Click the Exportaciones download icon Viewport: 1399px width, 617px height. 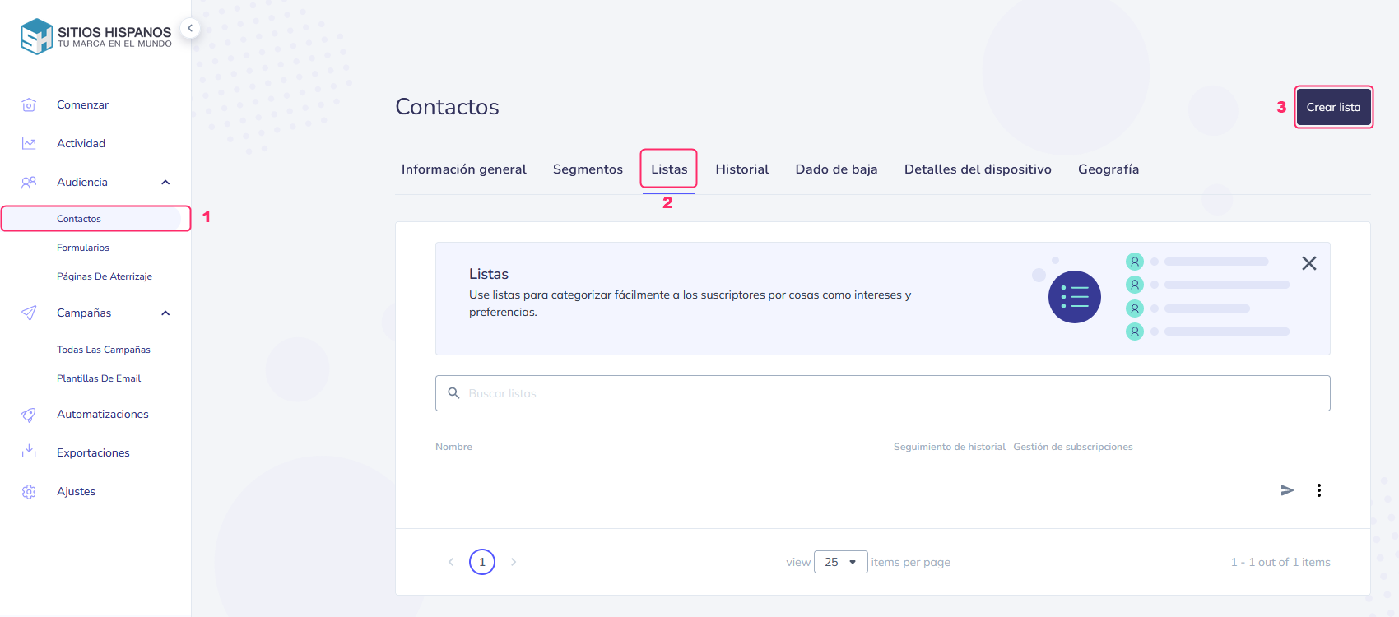pyautogui.click(x=29, y=452)
